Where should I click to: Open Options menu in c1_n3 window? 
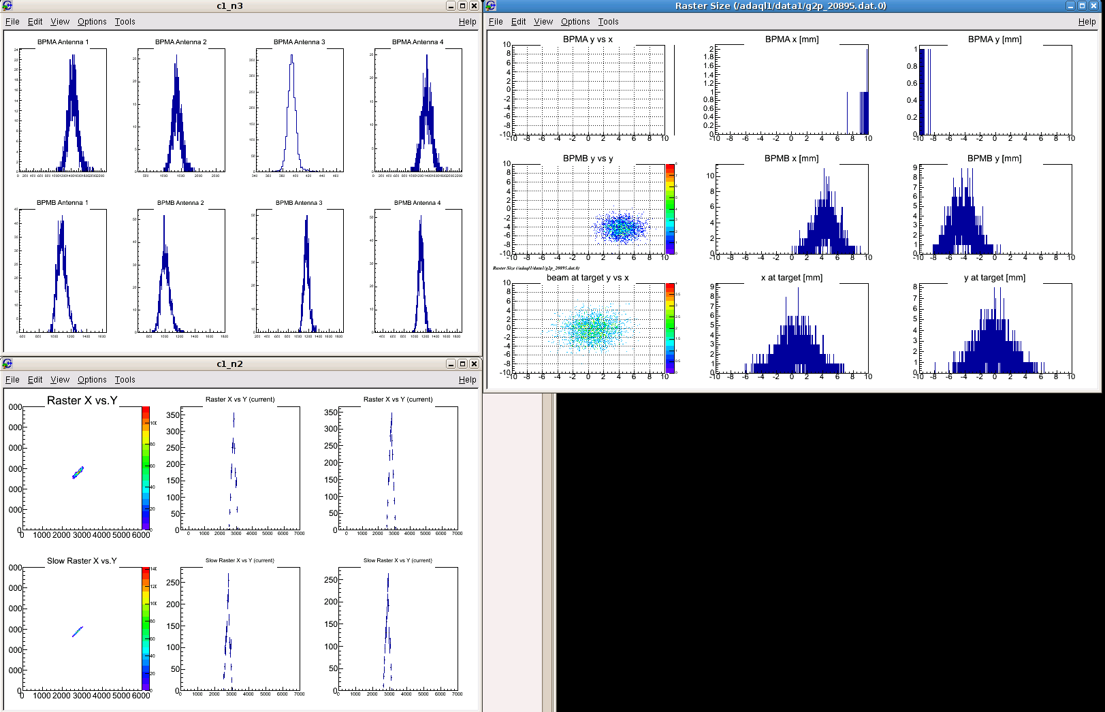(92, 22)
